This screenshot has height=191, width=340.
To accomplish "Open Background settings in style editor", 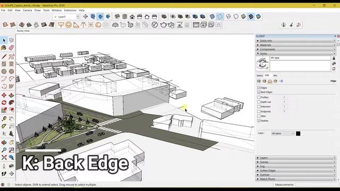I will 270,81.
